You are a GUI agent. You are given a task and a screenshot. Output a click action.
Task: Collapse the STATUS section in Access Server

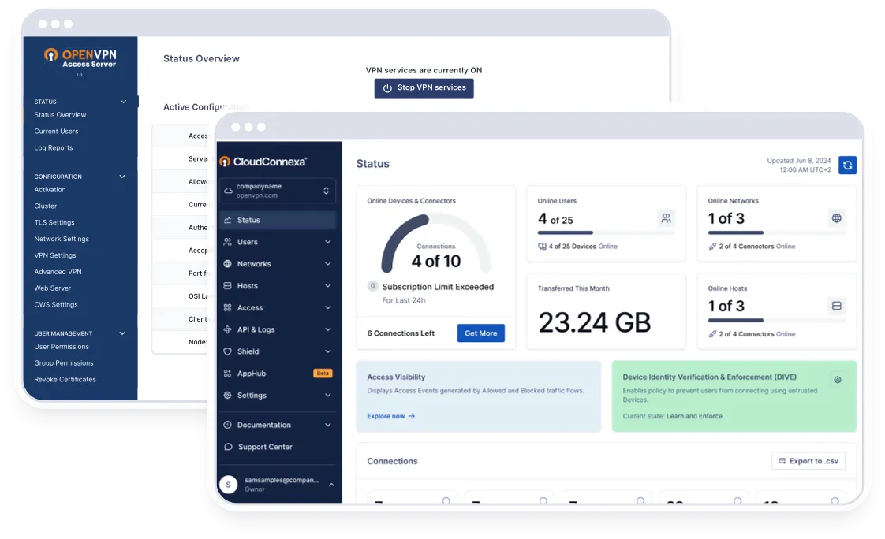click(123, 102)
